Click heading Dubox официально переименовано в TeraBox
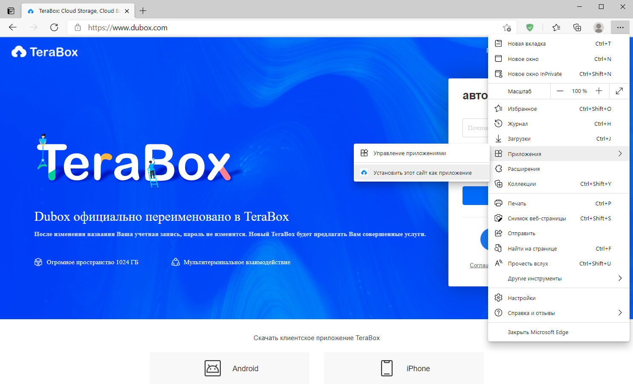 [x=162, y=217]
